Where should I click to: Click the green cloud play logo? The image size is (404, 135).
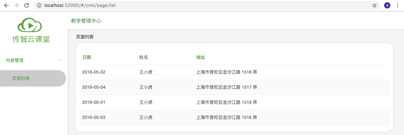pyautogui.click(x=30, y=25)
